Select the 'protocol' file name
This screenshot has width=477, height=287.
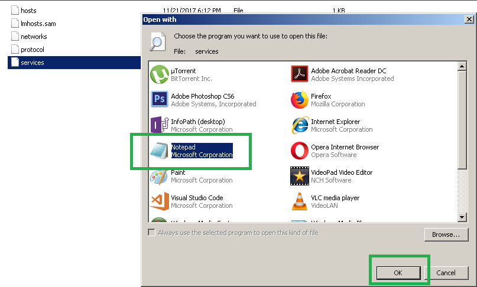[x=33, y=50]
